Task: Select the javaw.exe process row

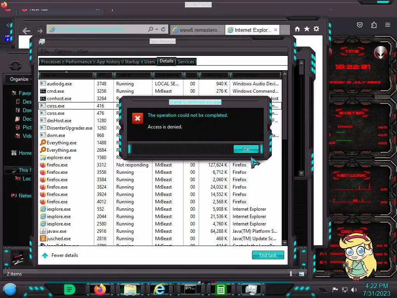Action: coord(160,231)
